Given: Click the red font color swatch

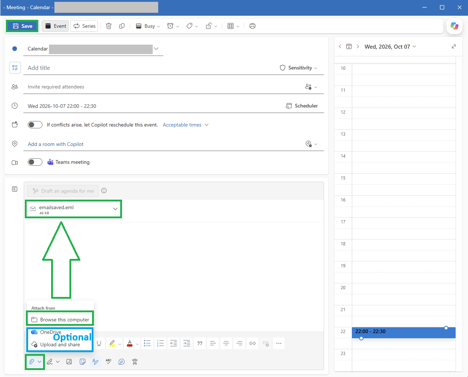Looking at the screenshot, I should coord(130,343).
